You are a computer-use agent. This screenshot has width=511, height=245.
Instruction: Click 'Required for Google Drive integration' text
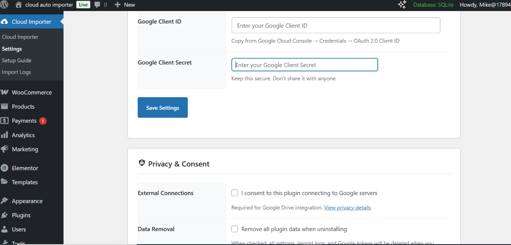tap(277, 208)
